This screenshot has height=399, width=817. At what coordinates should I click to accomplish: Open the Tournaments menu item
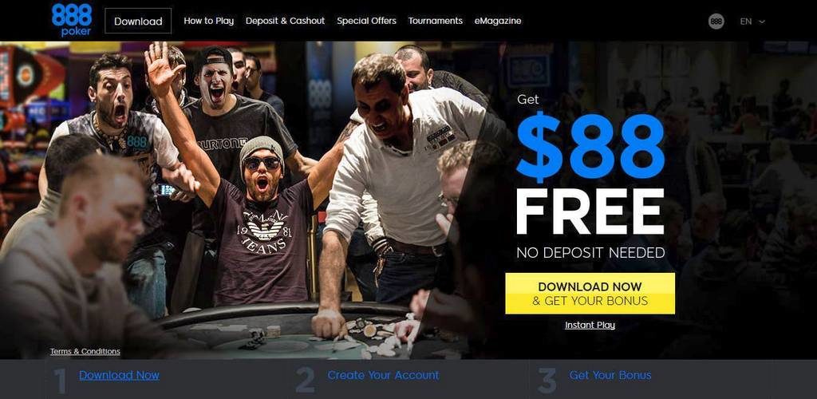tap(435, 21)
